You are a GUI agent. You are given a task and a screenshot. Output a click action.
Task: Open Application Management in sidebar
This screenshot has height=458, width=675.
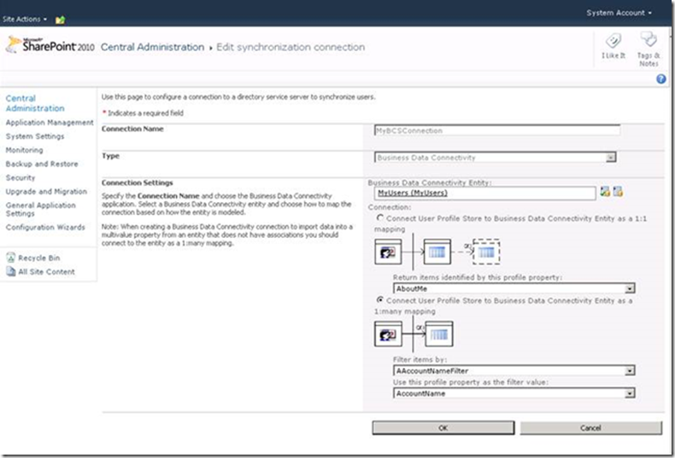(50, 123)
